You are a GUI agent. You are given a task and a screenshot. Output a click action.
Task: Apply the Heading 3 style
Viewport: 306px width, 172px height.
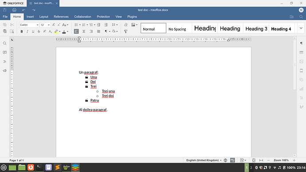click(256, 28)
